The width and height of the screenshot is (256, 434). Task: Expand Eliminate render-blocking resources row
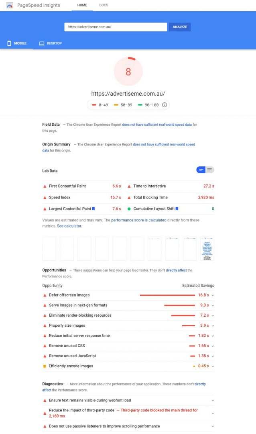click(213, 315)
